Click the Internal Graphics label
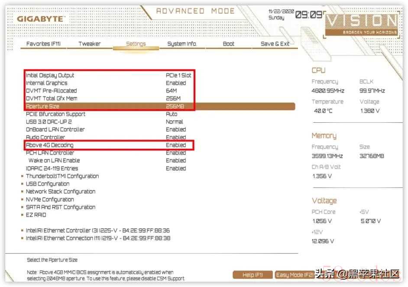The height and width of the screenshot is (287, 408). click(x=47, y=83)
